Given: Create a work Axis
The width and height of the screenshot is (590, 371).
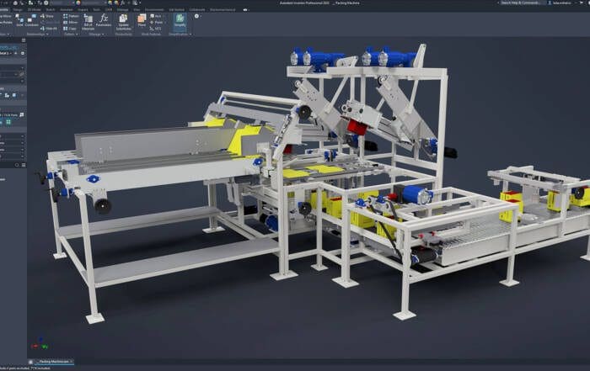Looking at the screenshot, I should point(155,16).
